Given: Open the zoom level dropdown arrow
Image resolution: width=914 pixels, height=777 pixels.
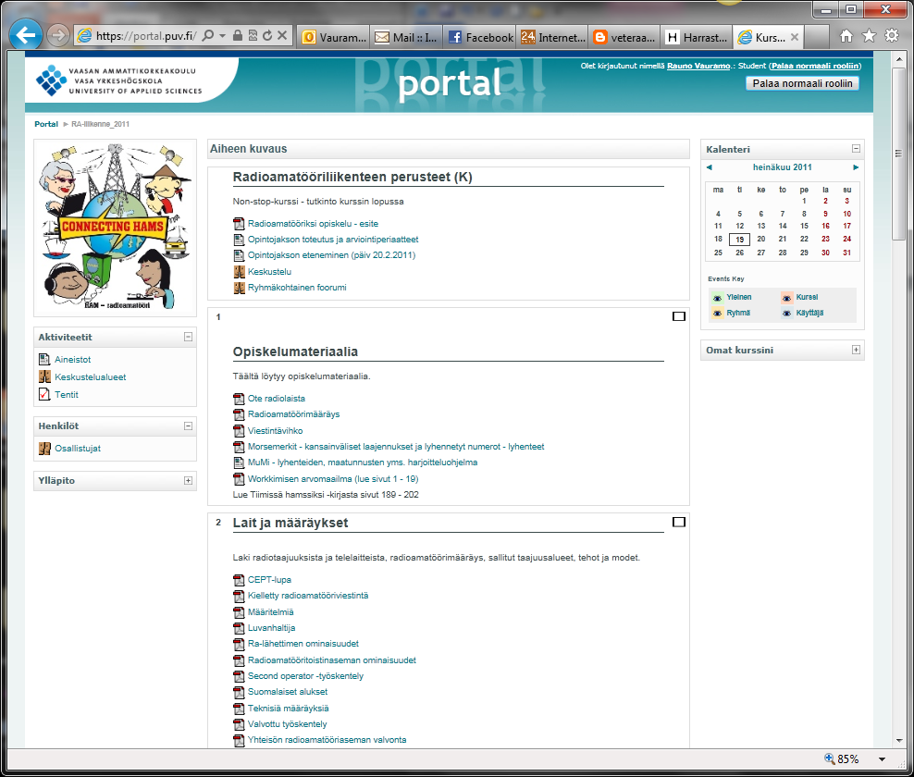Looking at the screenshot, I should click(x=882, y=758).
